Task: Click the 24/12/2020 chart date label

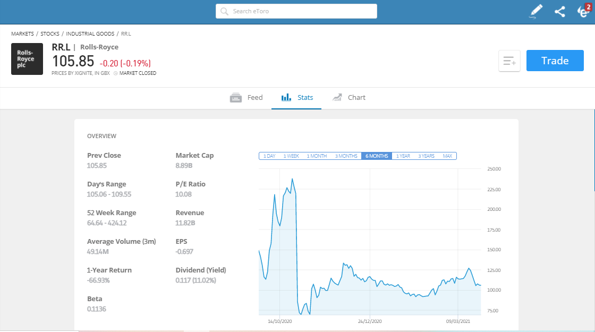Action: 370,321
